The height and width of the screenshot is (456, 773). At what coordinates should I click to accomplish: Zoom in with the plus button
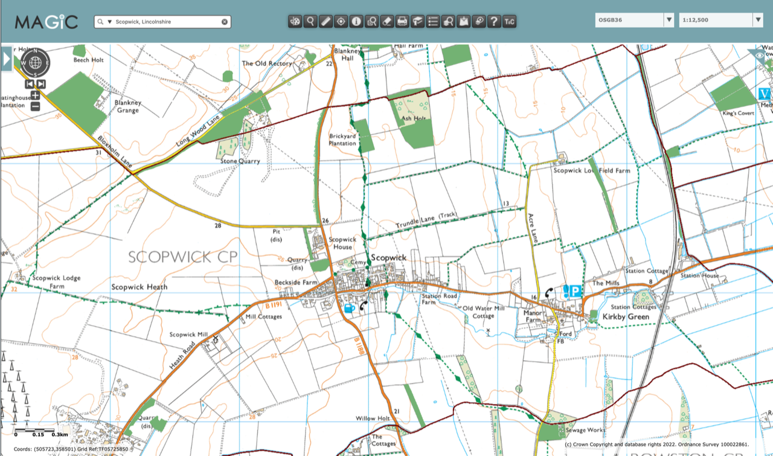[x=36, y=95]
